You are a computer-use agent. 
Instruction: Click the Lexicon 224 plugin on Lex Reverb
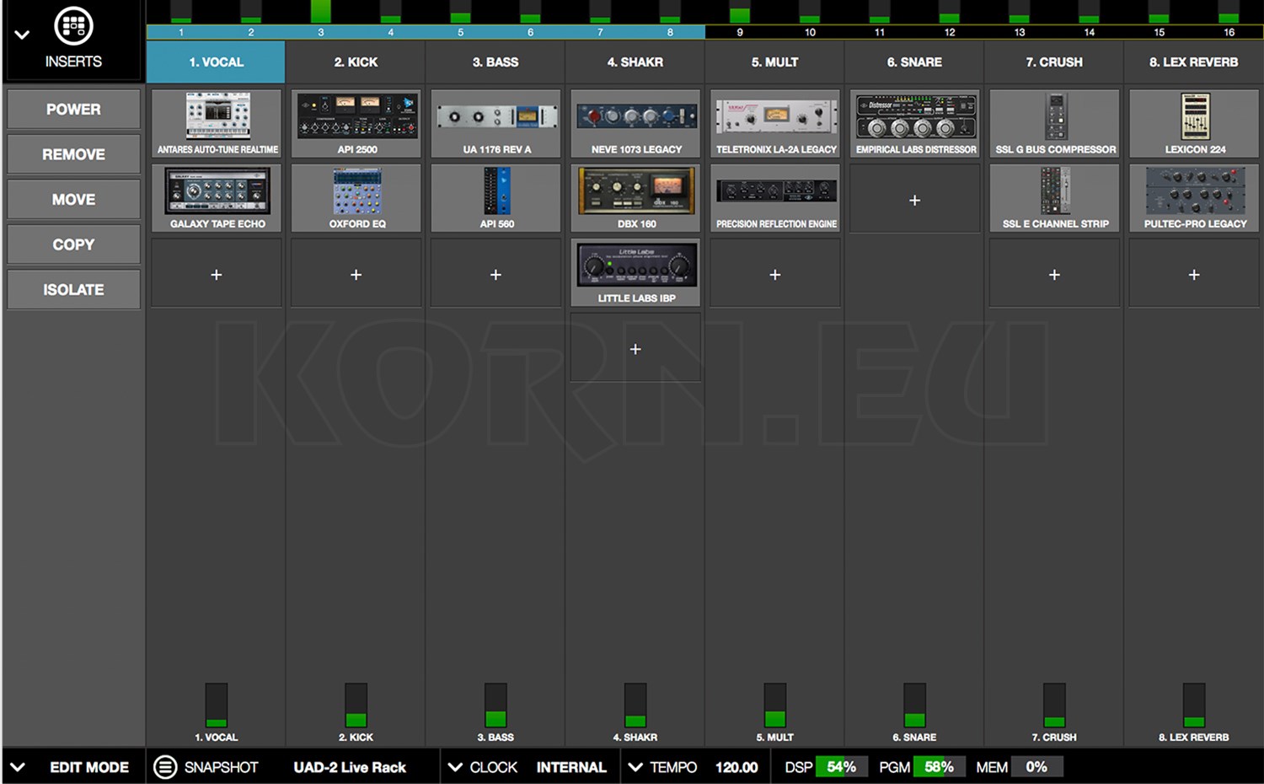1193,123
